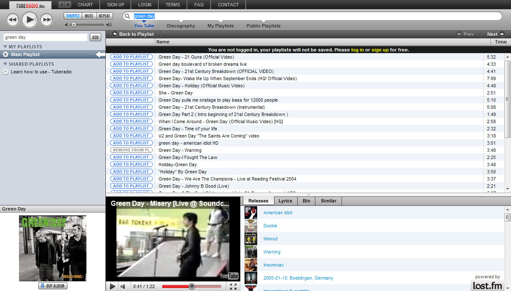Switch to the Bio tab

pos(307,201)
